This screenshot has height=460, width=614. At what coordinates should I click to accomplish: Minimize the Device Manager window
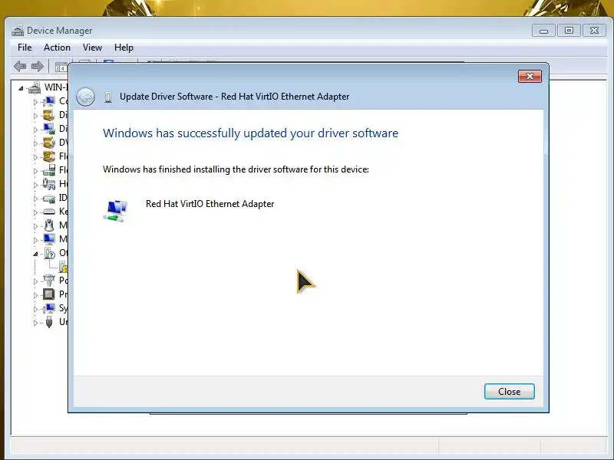pyautogui.click(x=543, y=31)
